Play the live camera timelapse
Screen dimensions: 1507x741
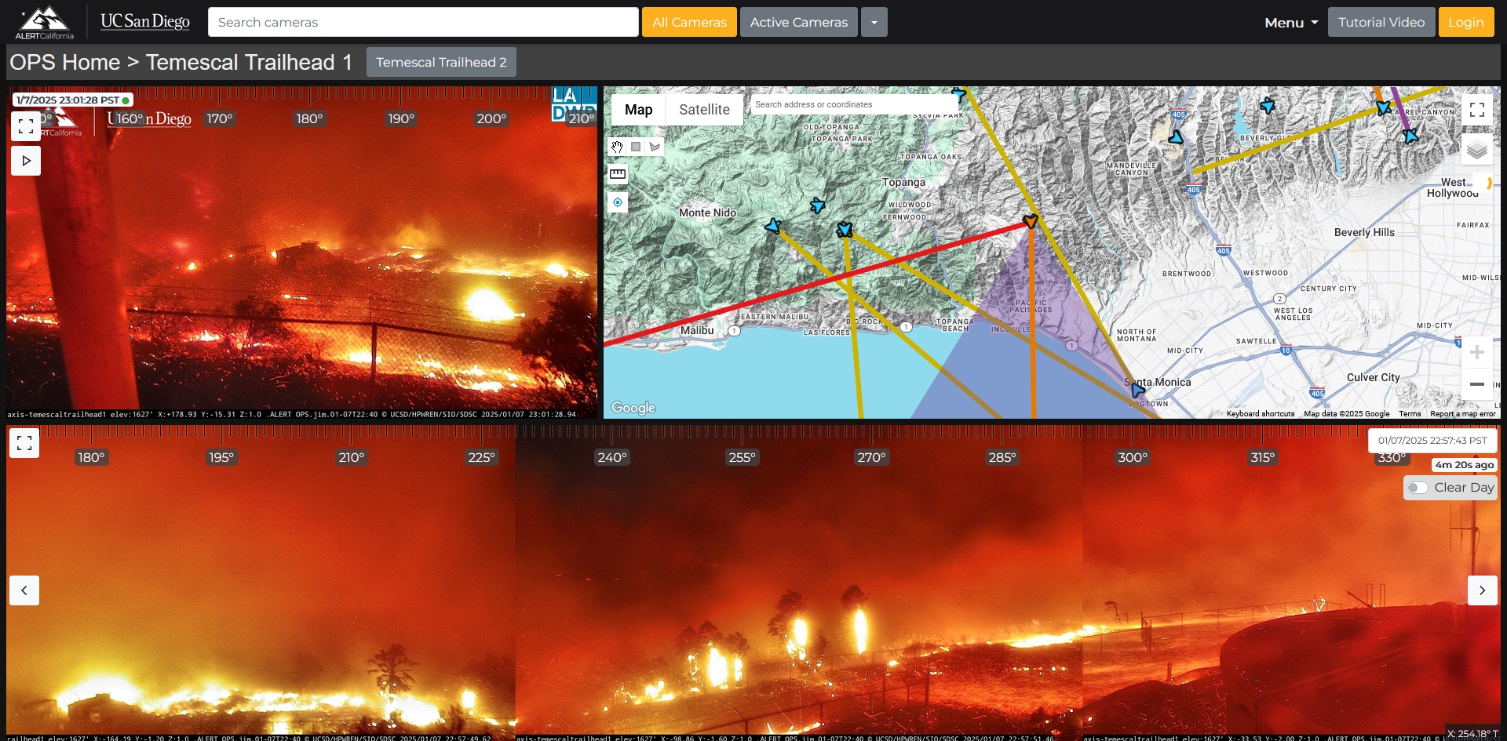26,161
